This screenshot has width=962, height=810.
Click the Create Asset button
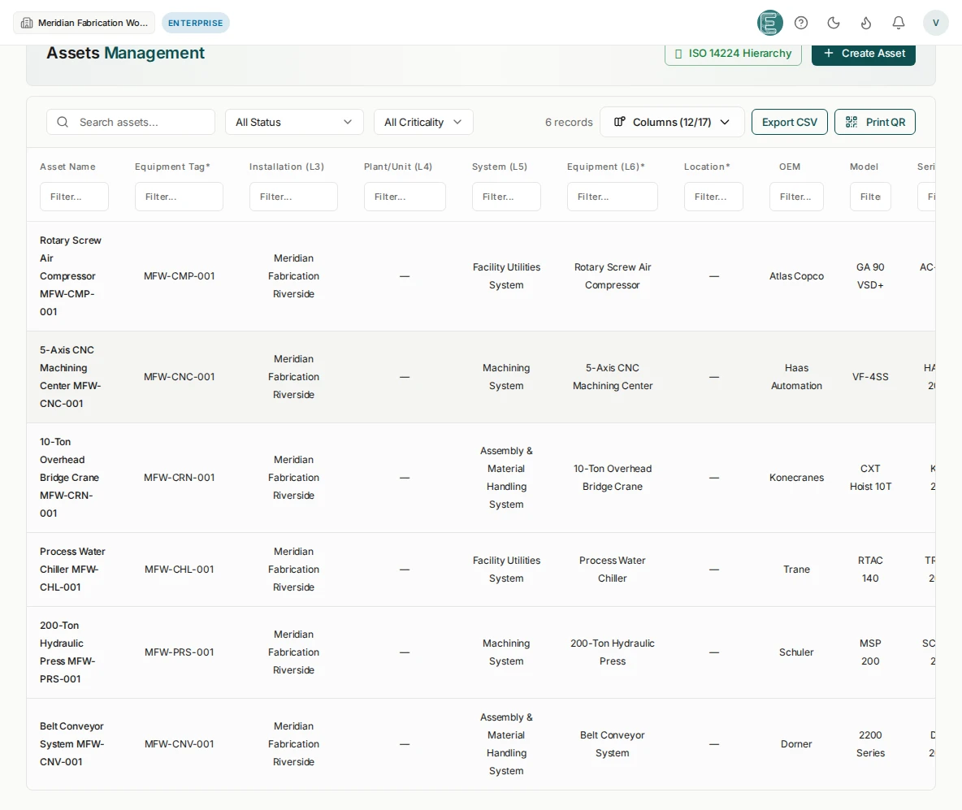(863, 54)
